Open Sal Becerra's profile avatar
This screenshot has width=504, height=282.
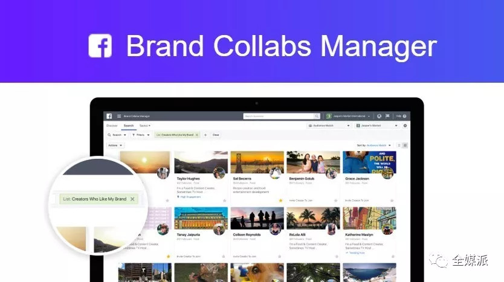click(275, 173)
